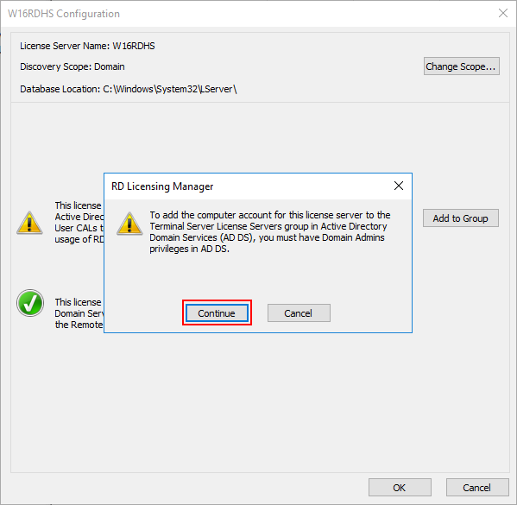Click the RD Licensing Manager title bar

(x=250, y=186)
